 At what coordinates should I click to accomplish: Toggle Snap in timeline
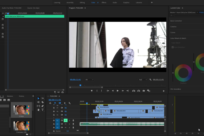(x=55, y=103)
